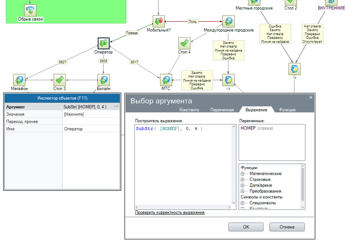
Task: Select the Стоп 4 checkmark node
Action: pyautogui.click(x=184, y=43)
